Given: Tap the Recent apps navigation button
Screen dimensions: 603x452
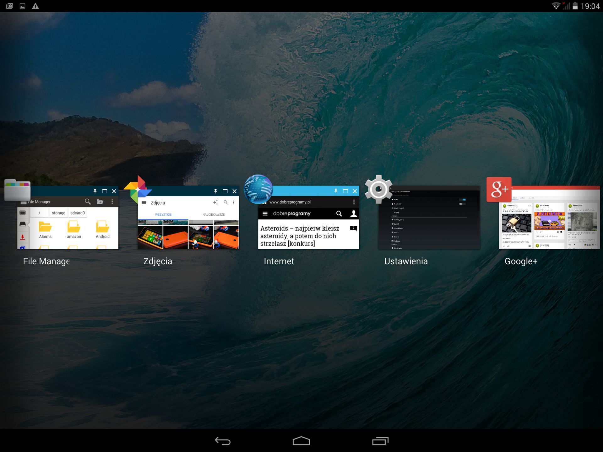Looking at the screenshot, I should [x=380, y=441].
